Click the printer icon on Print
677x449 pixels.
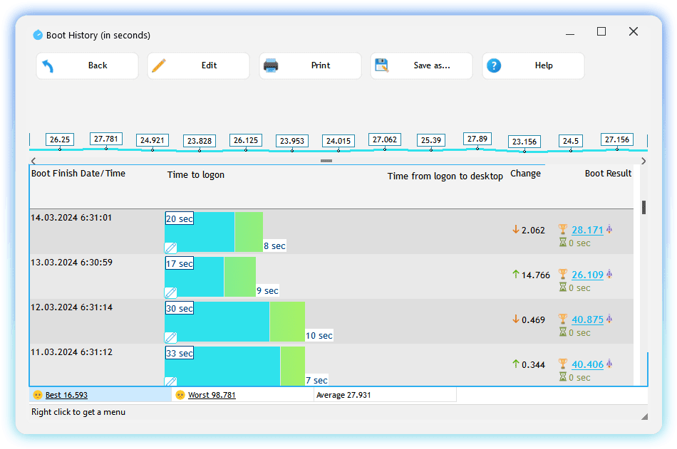tap(271, 65)
